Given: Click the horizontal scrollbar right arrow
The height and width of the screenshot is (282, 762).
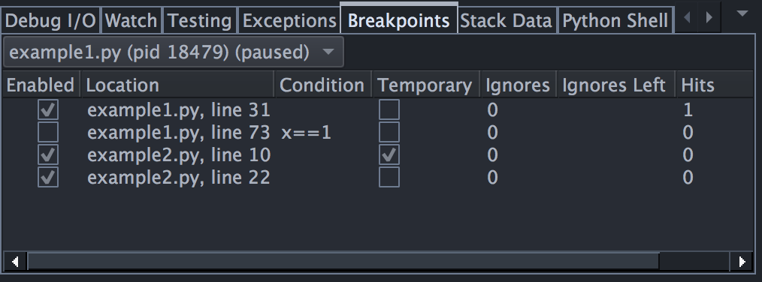Looking at the screenshot, I should point(742,262).
